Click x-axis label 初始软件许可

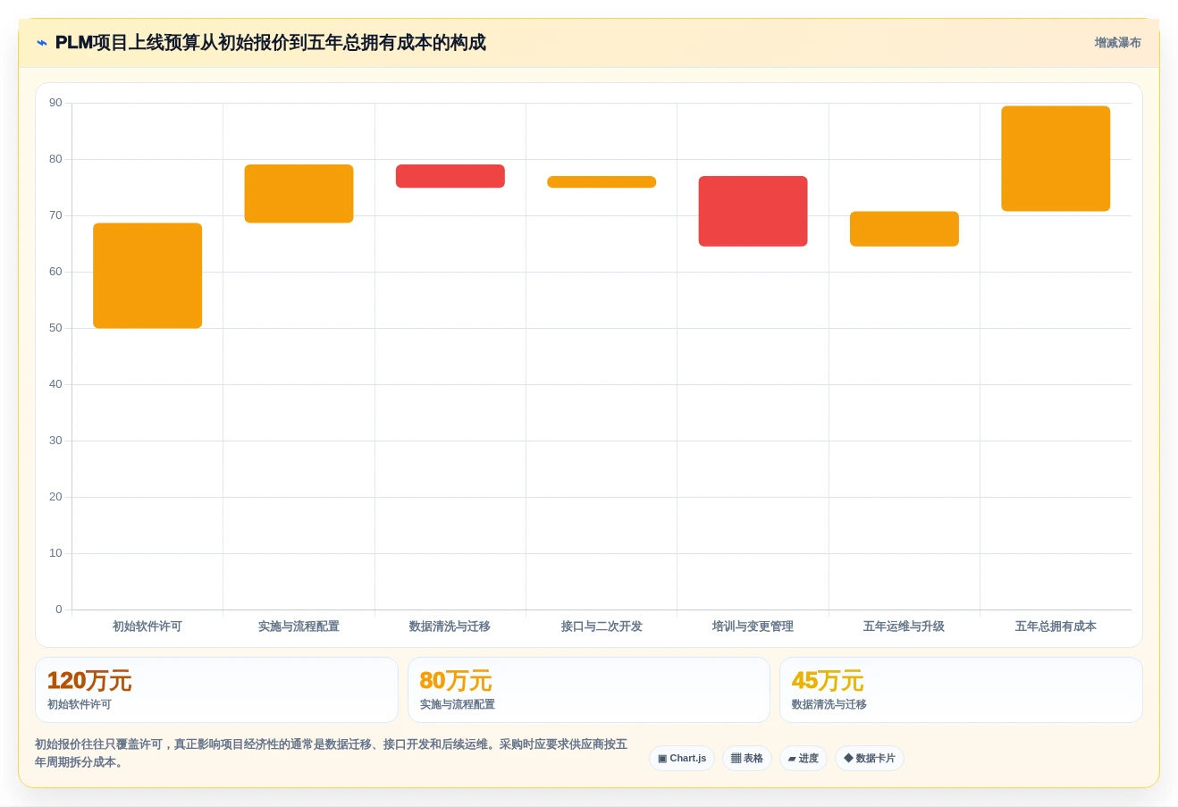pos(147,626)
